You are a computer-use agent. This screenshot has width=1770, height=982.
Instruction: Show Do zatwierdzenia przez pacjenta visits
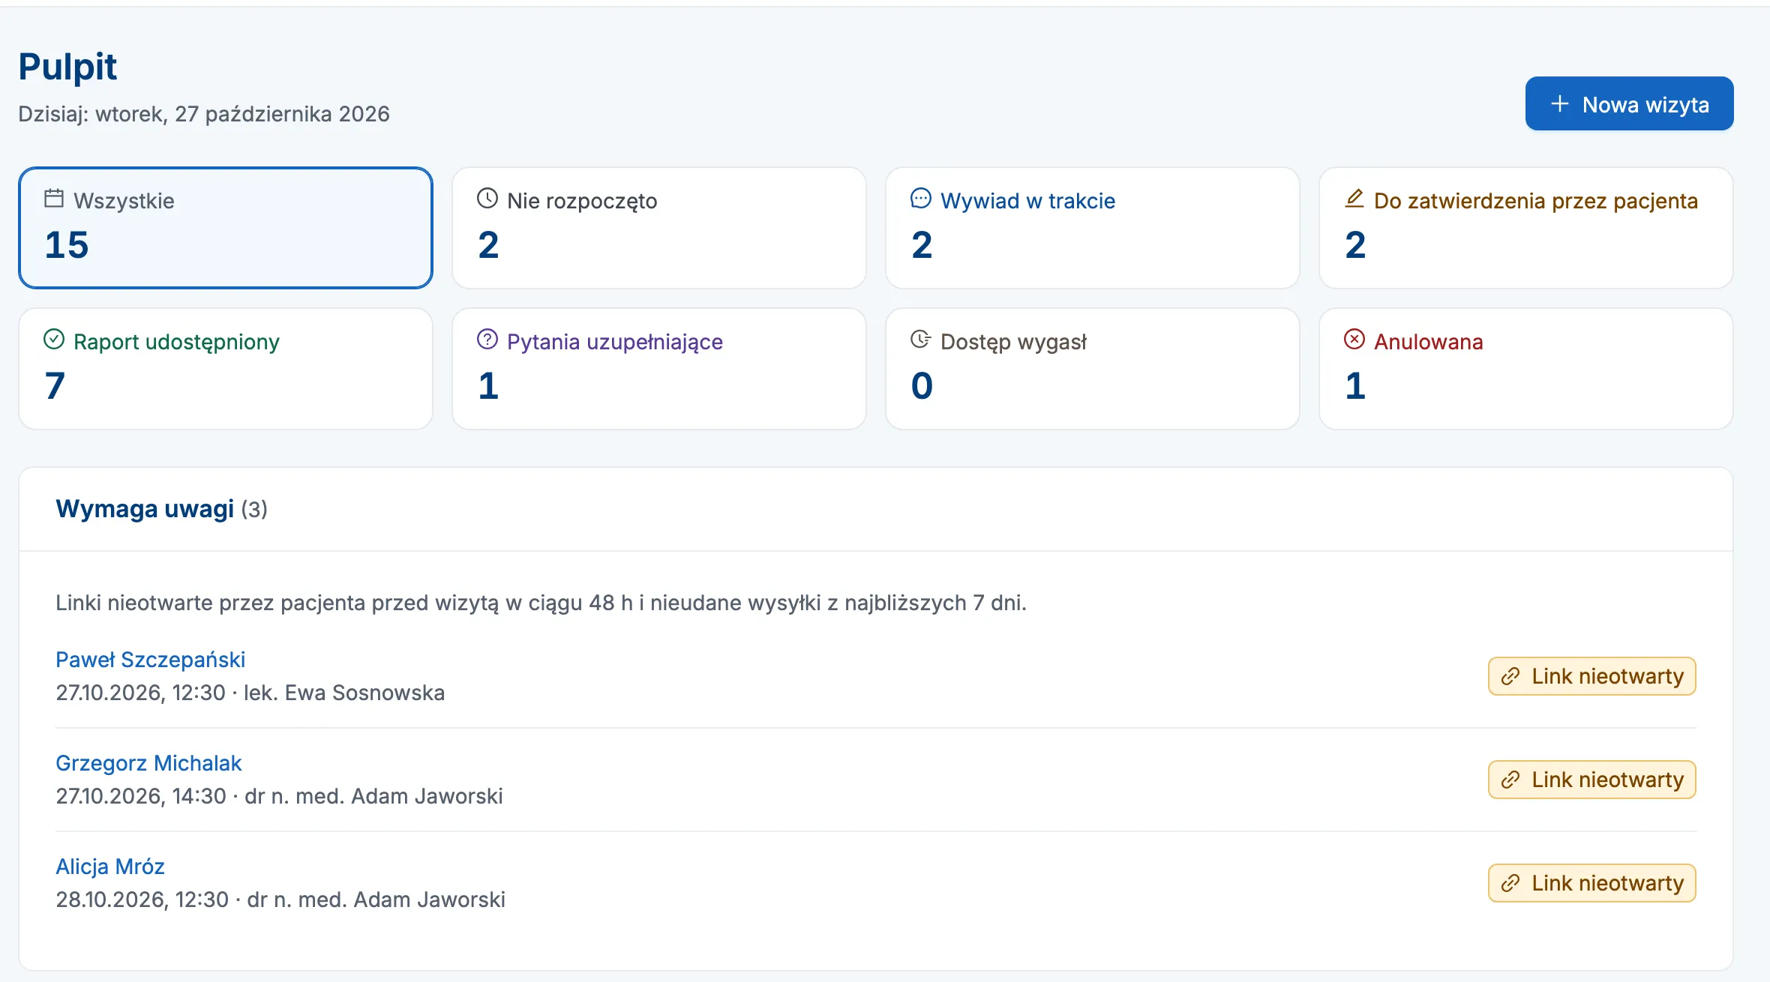pyautogui.click(x=1526, y=228)
